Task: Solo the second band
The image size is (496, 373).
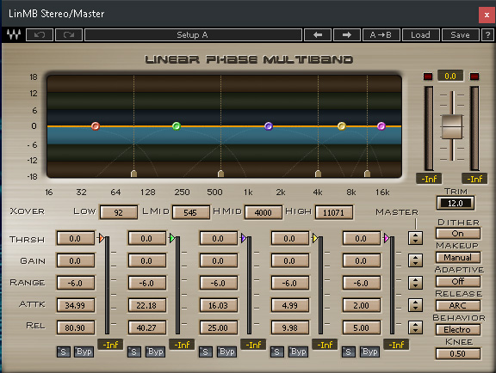Action: pyautogui.click(x=133, y=352)
